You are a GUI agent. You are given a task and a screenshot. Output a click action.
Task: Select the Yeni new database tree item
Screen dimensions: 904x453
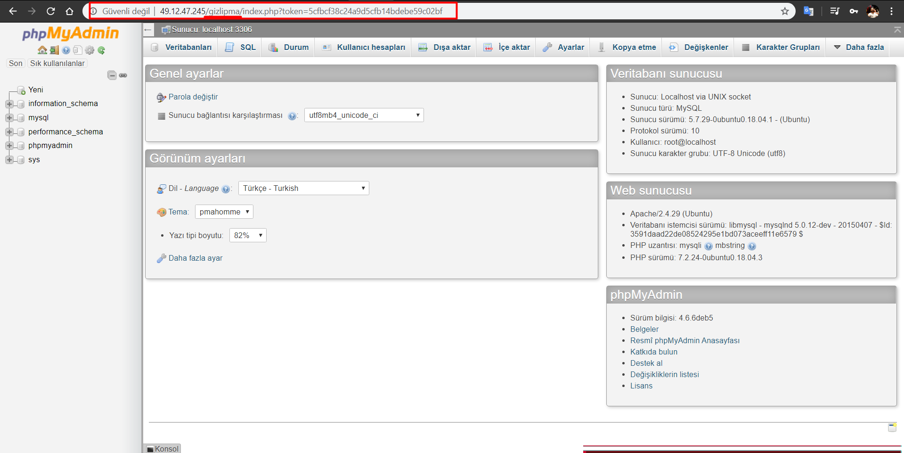(x=36, y=90)
